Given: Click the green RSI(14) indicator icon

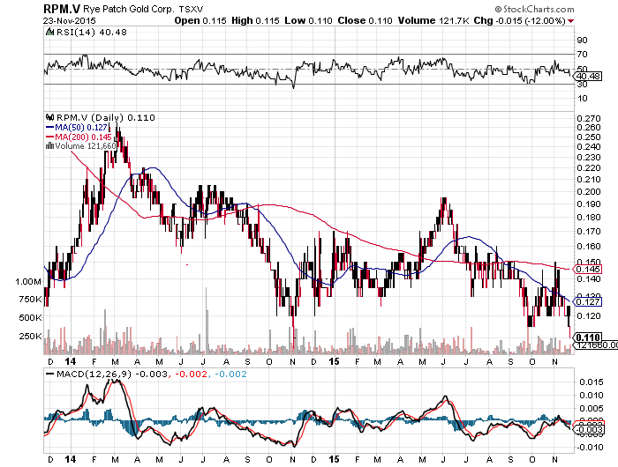Looking at the screenshot, I should coord(49,33).
